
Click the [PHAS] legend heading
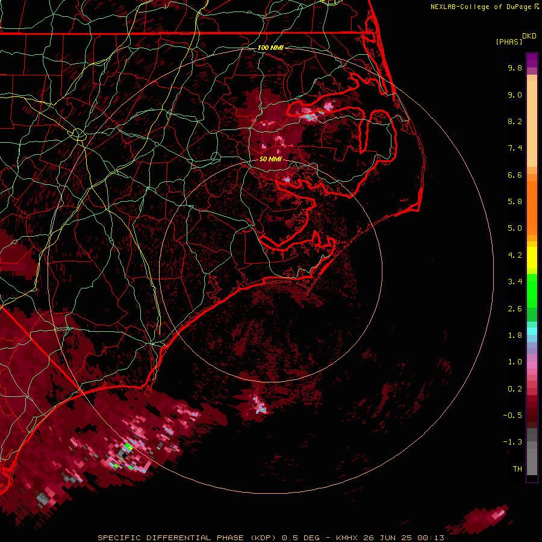pyautogui.click(x=509, y=42)
